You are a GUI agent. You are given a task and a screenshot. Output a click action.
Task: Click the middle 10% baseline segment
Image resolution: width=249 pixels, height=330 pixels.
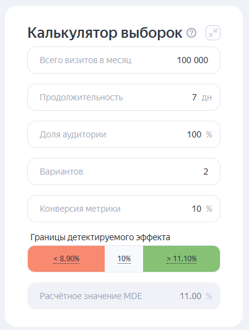[124, 259]
